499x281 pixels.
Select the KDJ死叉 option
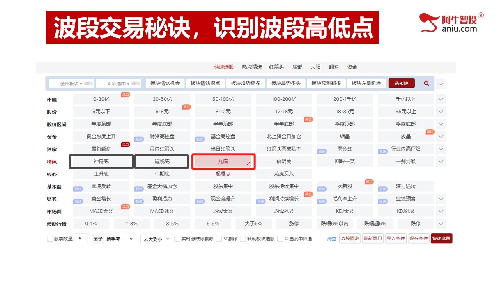pos(406,211)
